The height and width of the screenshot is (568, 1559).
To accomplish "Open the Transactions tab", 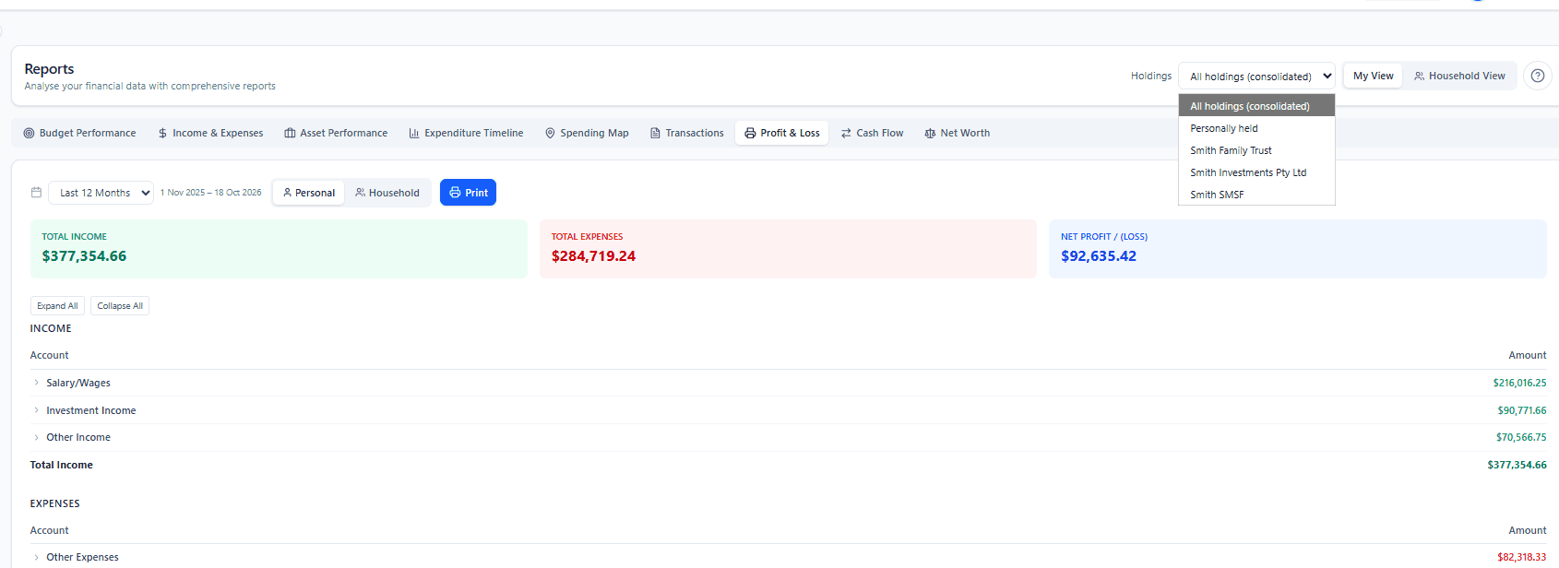I will (686, 133).
